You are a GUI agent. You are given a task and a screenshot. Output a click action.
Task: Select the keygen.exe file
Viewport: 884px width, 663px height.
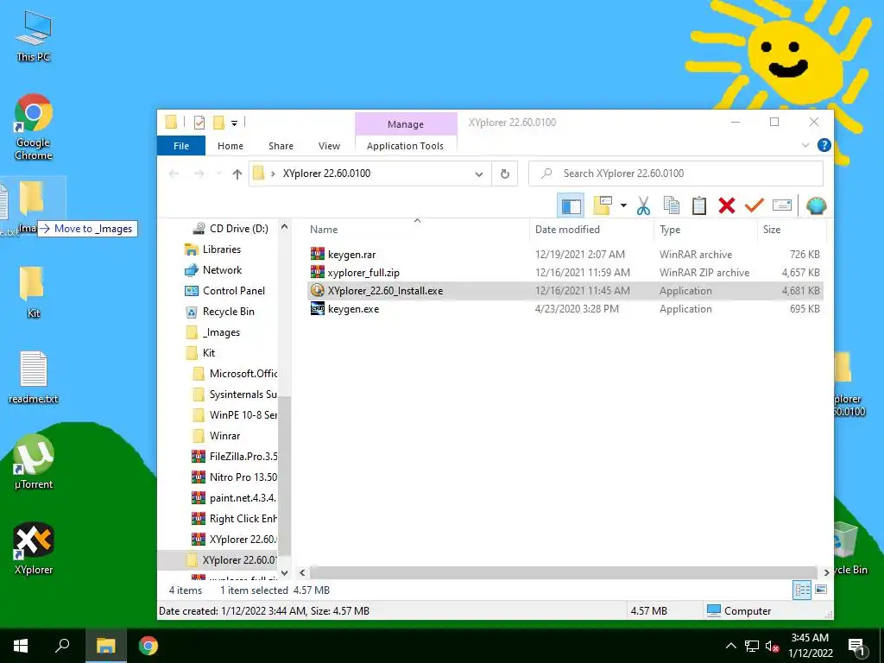(565, 309)
